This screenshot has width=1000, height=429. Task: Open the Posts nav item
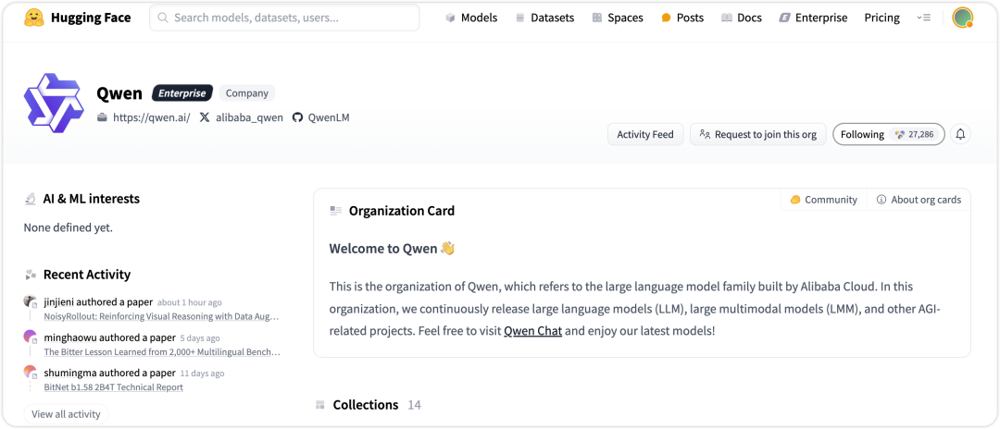682,18
